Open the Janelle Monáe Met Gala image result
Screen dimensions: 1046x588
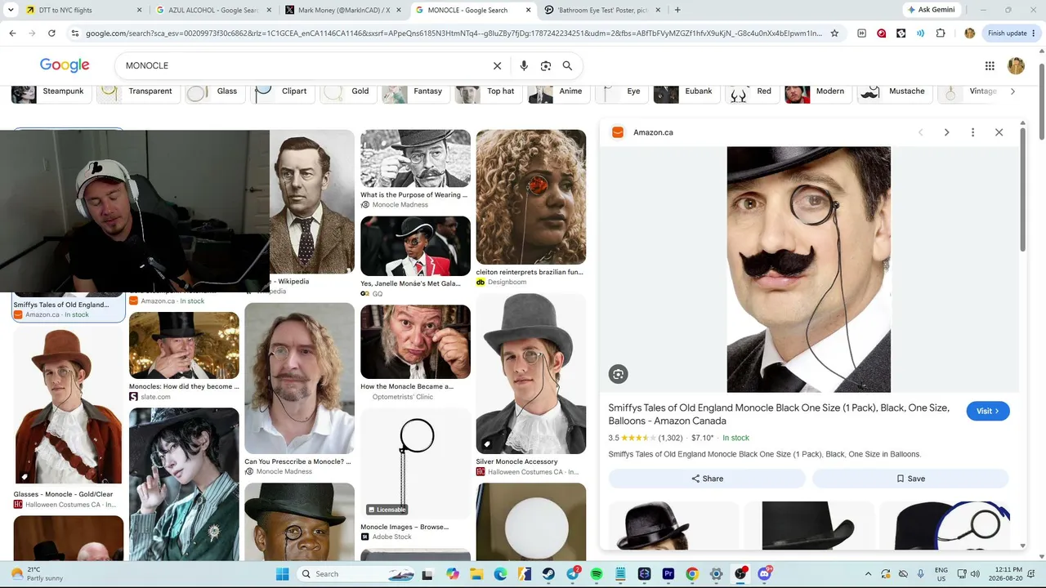(416, 246)
